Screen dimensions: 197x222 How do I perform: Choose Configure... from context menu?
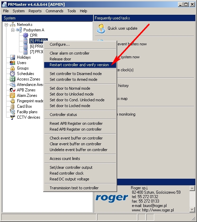point(80,44)
